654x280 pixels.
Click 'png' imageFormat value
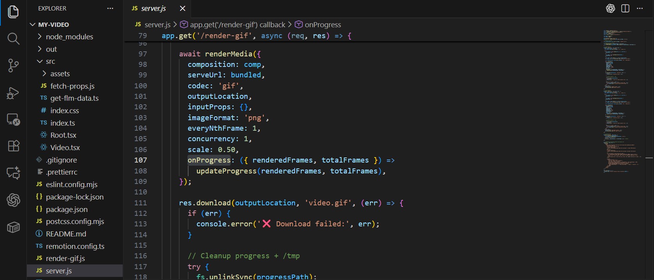click(x=255, y=118)
